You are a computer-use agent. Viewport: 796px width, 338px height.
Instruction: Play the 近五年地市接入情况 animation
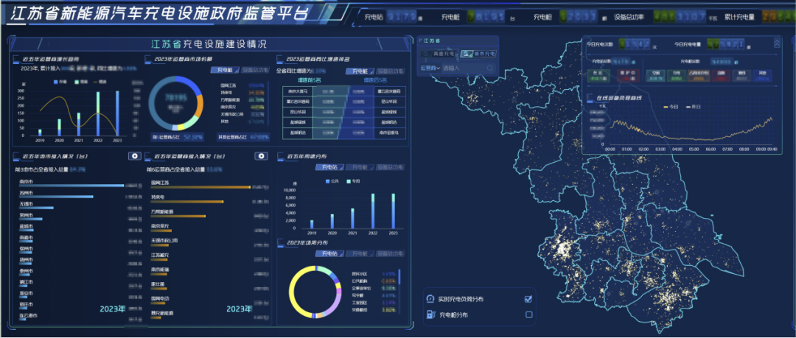point(135,156)
